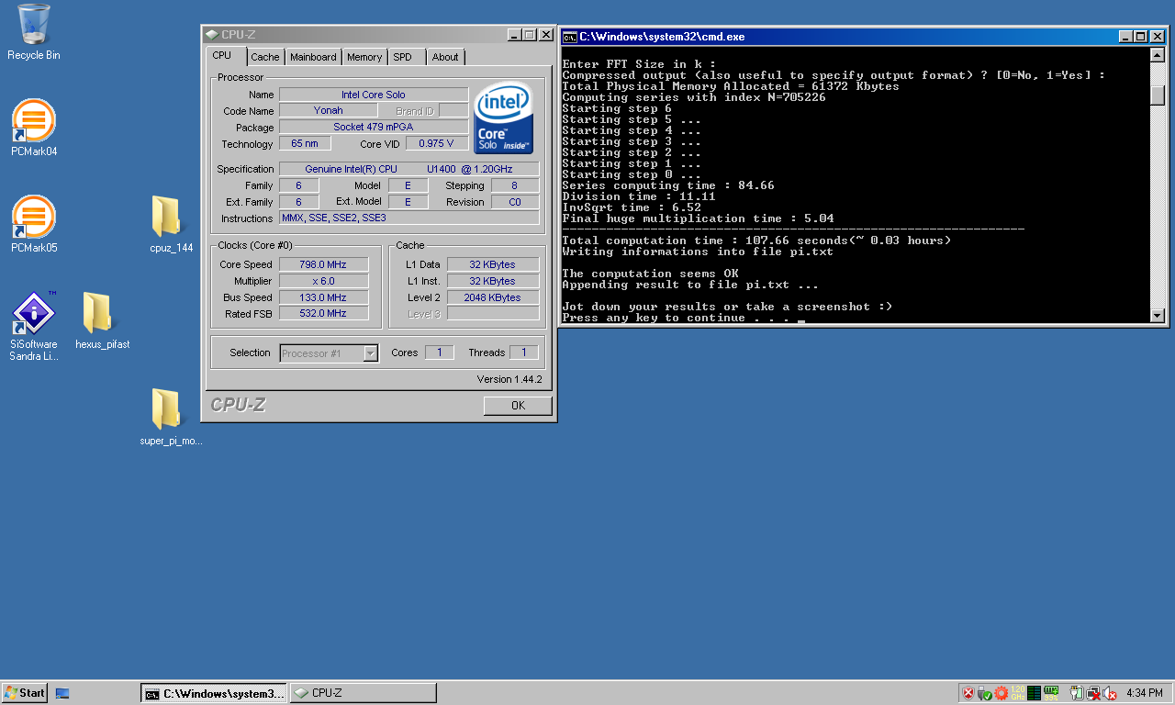Click the 'Series computing time : 84.66' line
Image resolution: width=1175 pixels, height=705 pixels.
tap(668, 185)
